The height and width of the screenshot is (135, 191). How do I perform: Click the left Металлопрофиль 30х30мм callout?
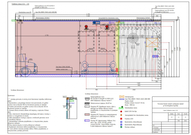(x=43, y=18)
